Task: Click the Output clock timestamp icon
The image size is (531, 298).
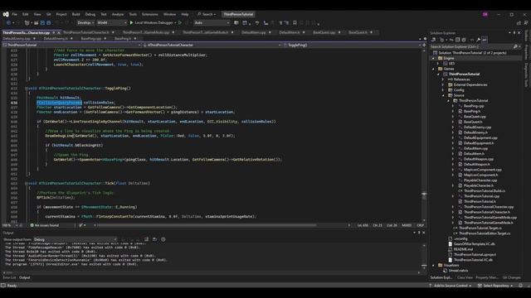Action: (163, 239)
